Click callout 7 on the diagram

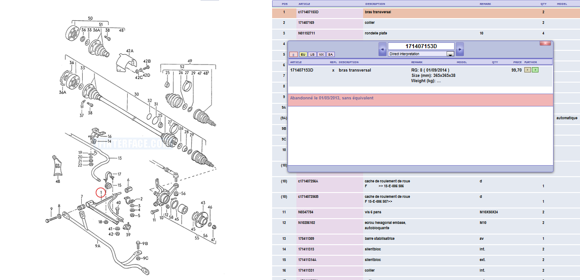[82, 197]
